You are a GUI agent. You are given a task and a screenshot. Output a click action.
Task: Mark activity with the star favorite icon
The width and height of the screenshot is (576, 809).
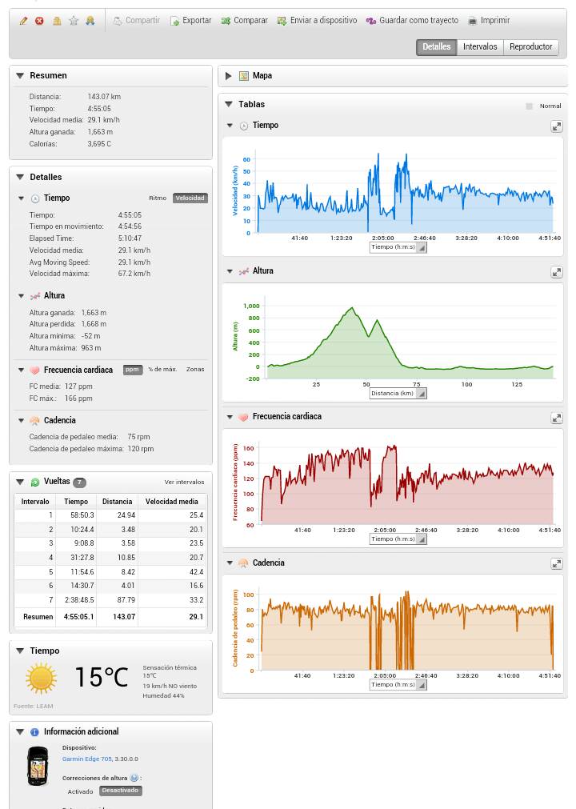point(74,21)
